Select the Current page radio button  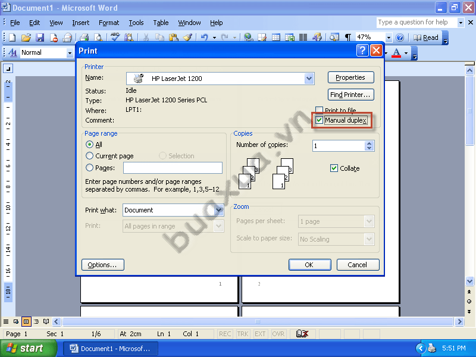(89, 156)
